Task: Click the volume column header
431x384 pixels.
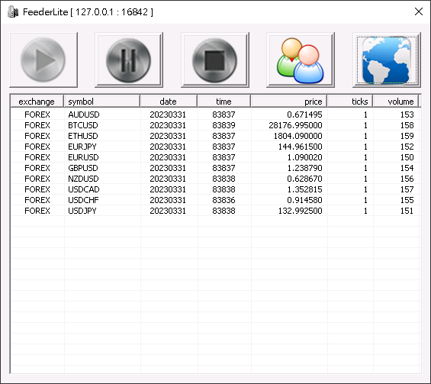Action: tap(396, 102)
